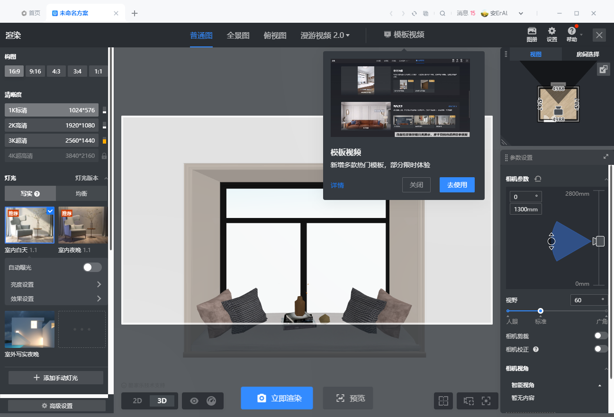This screenshot has width=614, height=417.
Task: Select 室外写实夜晚 lighting thumbnail
Action: point(29,329)
